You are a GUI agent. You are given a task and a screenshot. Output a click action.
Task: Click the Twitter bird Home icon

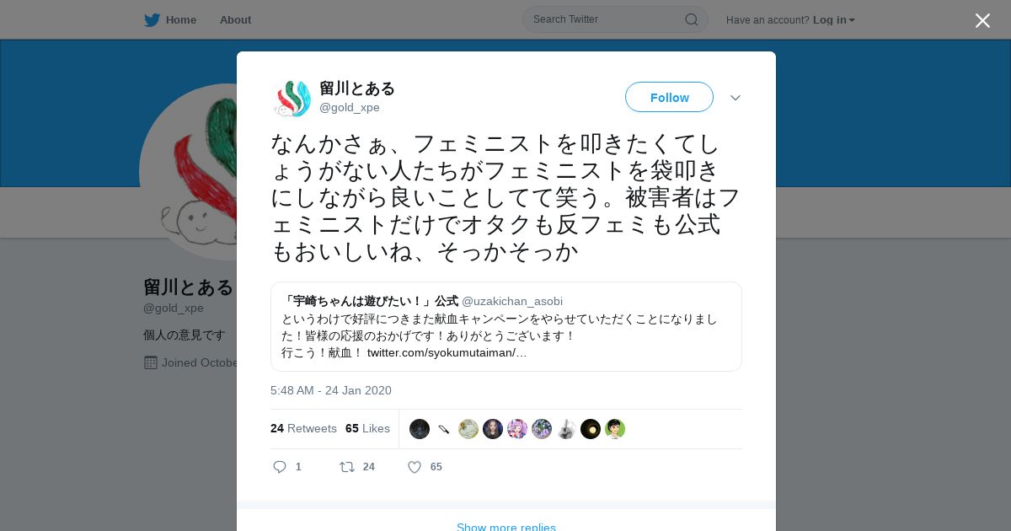click(x=152, y=20)
